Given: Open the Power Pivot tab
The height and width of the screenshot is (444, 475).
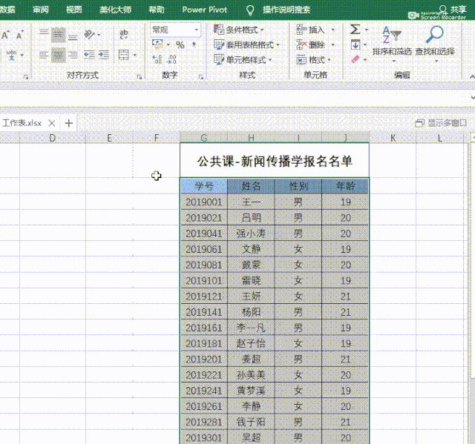Looking at the screenshot, I should 205,10.
